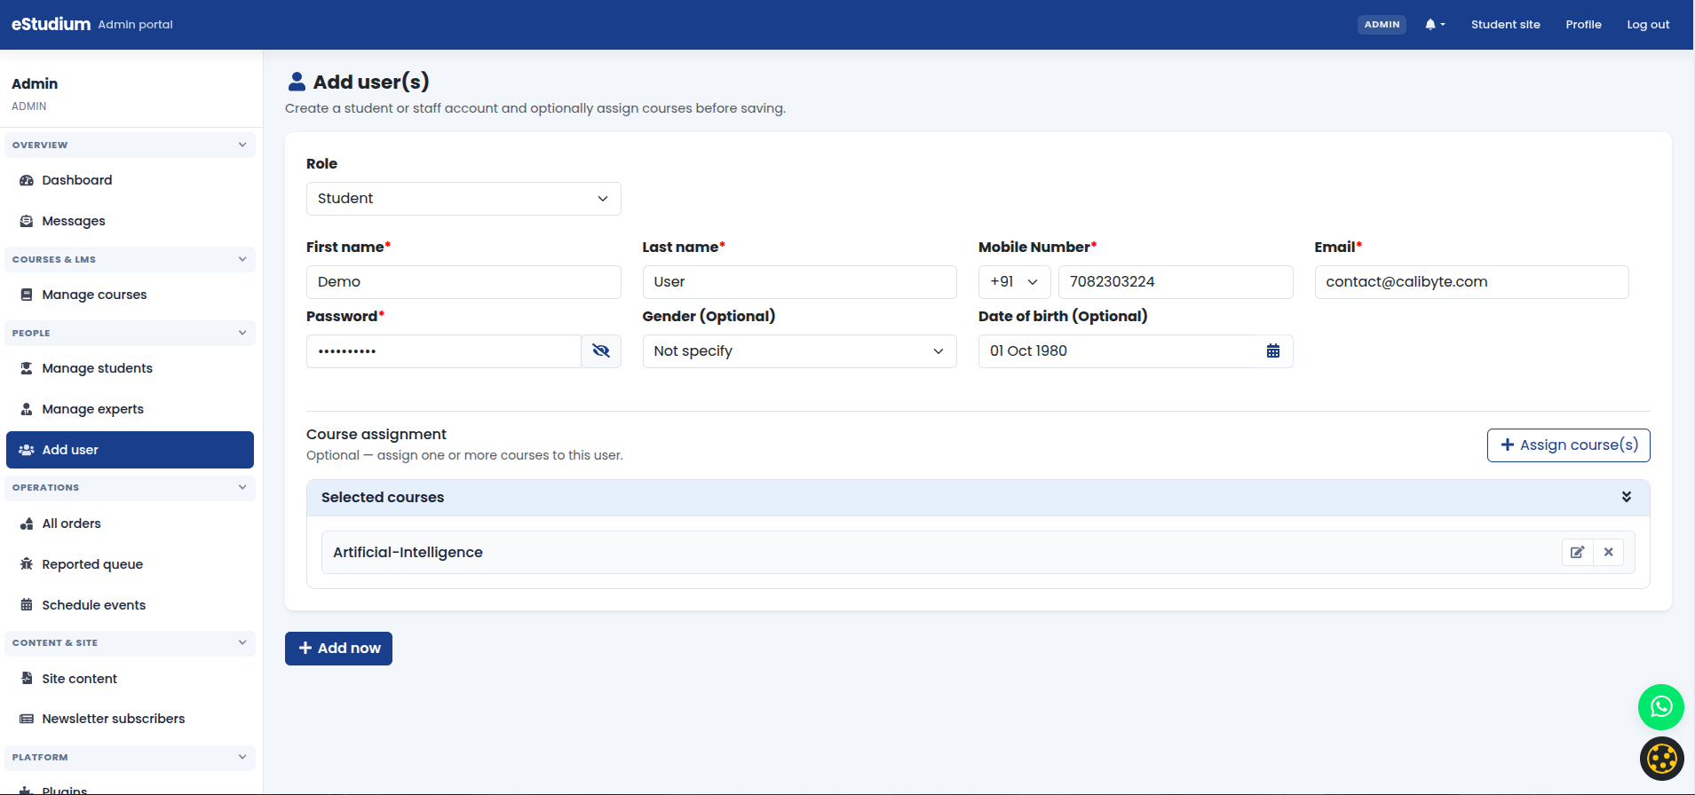This screenshot has width=1695, height=795.
Task: Open the Role dropdown showing Student
Action: click(463, 199)
